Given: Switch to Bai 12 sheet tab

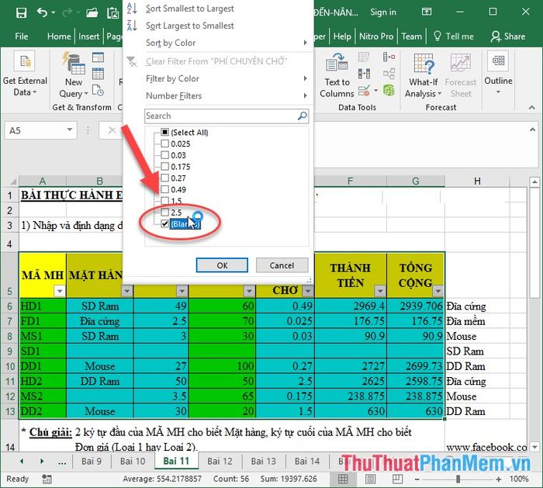Looking at the screenshot, I should coord(220,461).
